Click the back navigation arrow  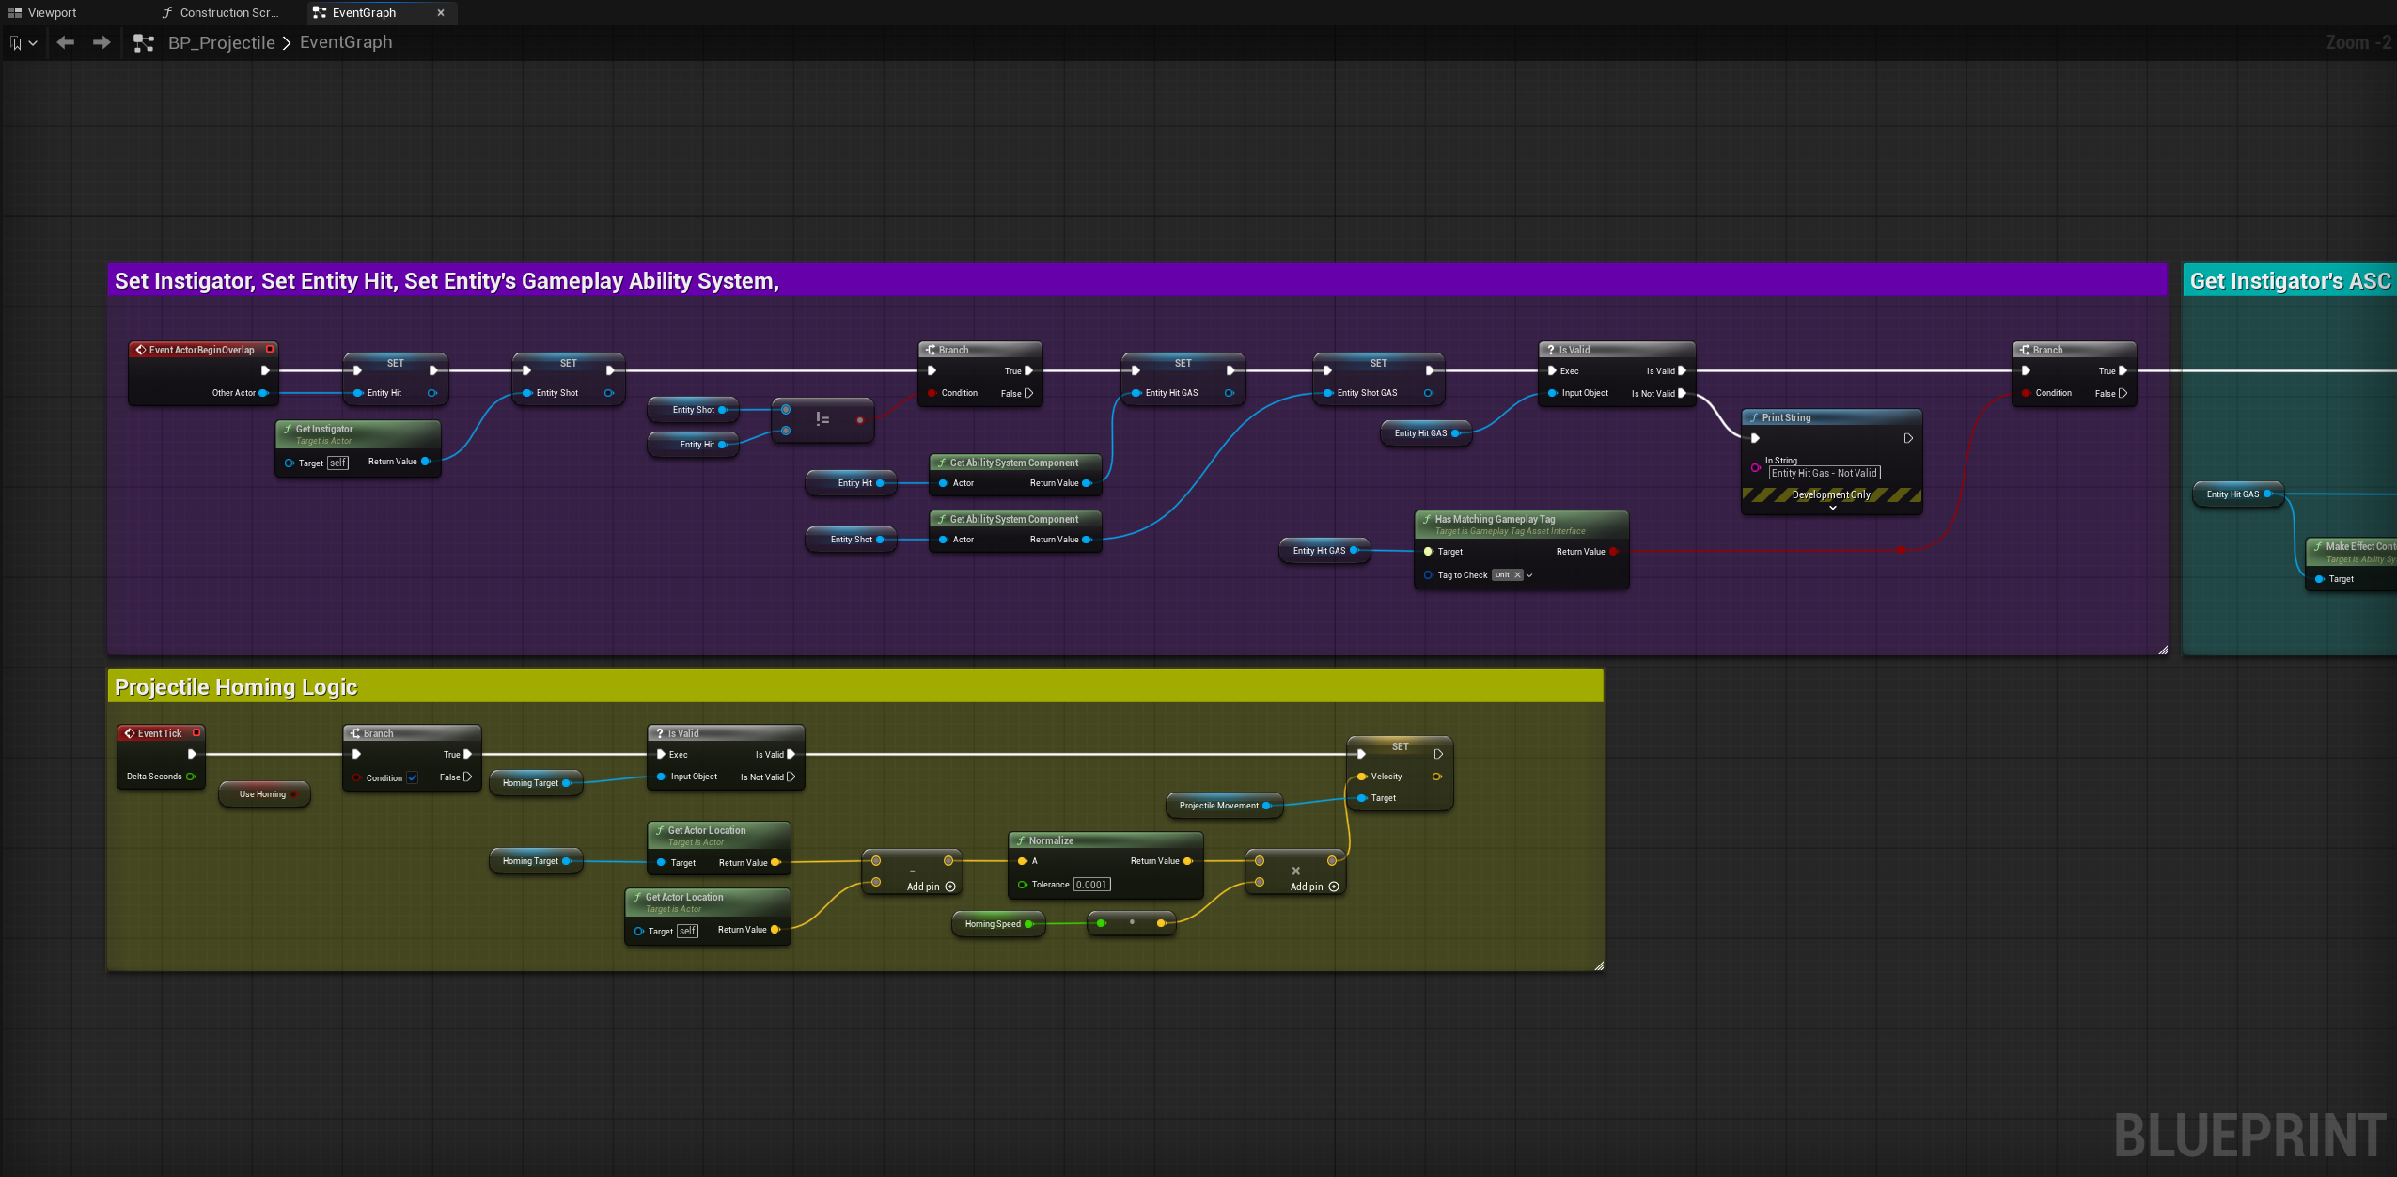click(65, 42)
